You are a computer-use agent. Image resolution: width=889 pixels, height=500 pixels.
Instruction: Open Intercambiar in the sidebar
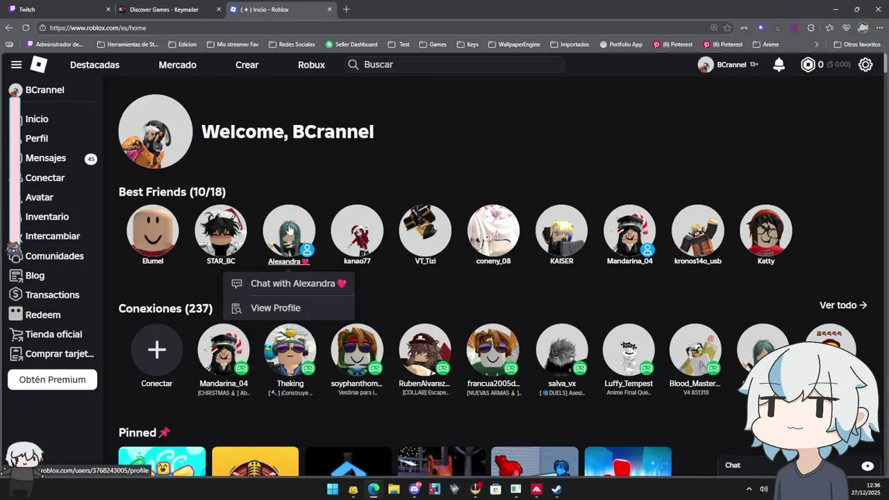53,236
